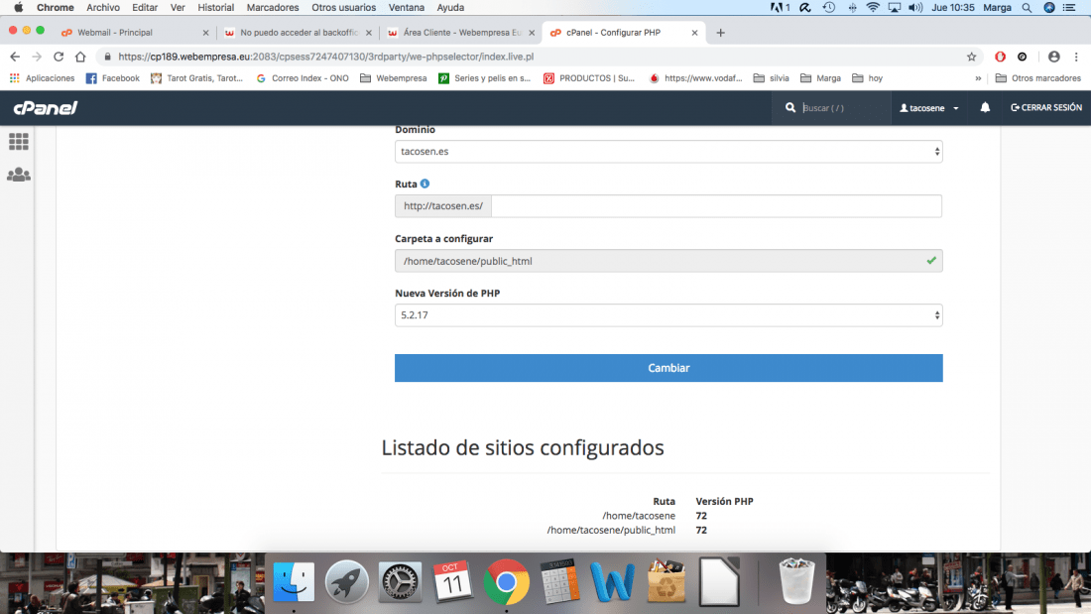This screenshot has height=614, width=1091.
Task: Open the Apple menu
Action: pyautogui.click(x=19, y=8)
